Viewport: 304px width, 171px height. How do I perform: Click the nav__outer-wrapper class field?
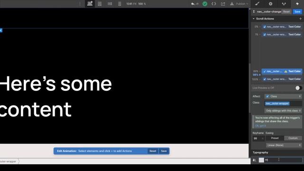tap(283, 104)
